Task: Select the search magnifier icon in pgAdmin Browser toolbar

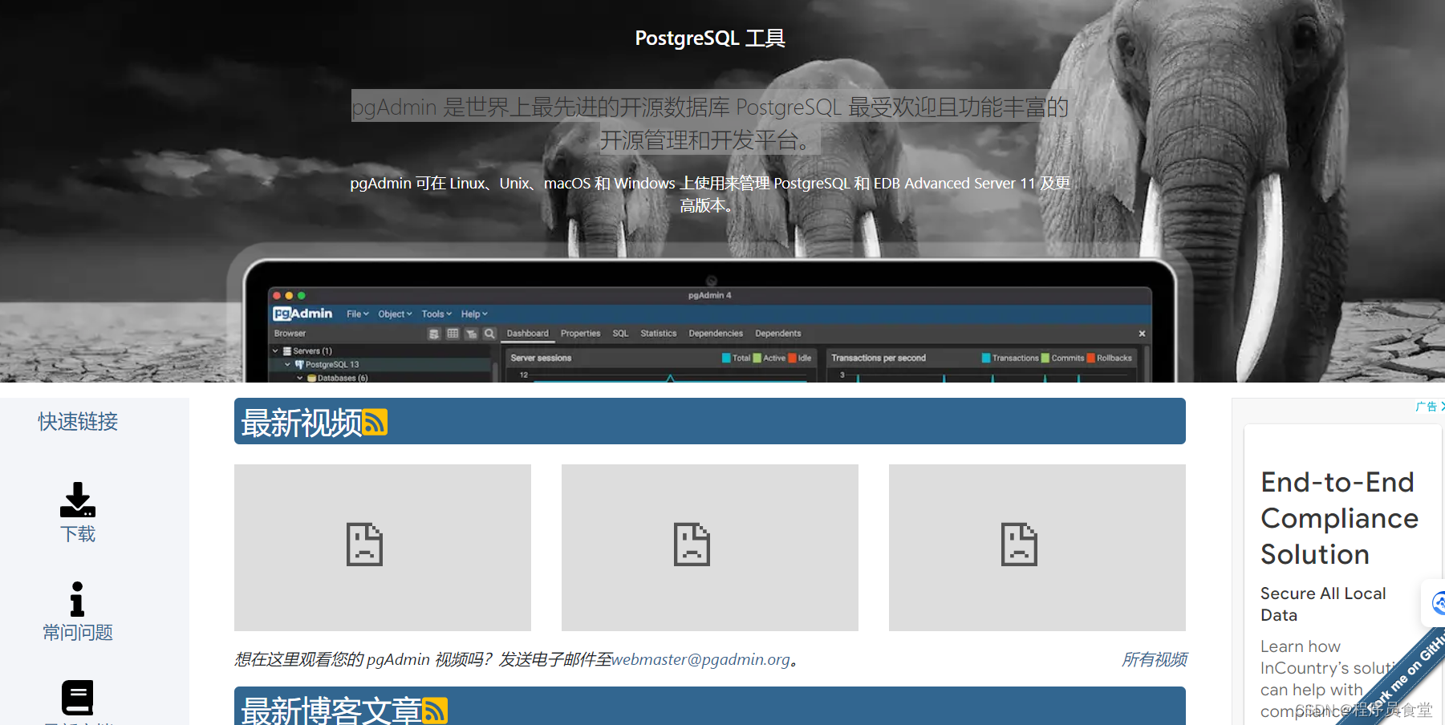Action: [x=489, y=334]
